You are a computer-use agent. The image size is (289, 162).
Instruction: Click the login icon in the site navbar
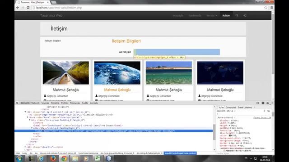[x=245, y=15]
